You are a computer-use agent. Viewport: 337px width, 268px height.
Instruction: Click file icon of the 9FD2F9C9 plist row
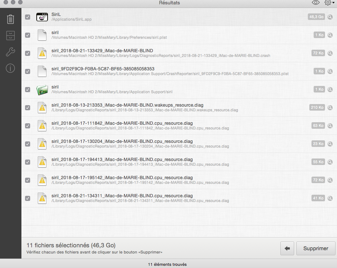[x=42, y=71]
